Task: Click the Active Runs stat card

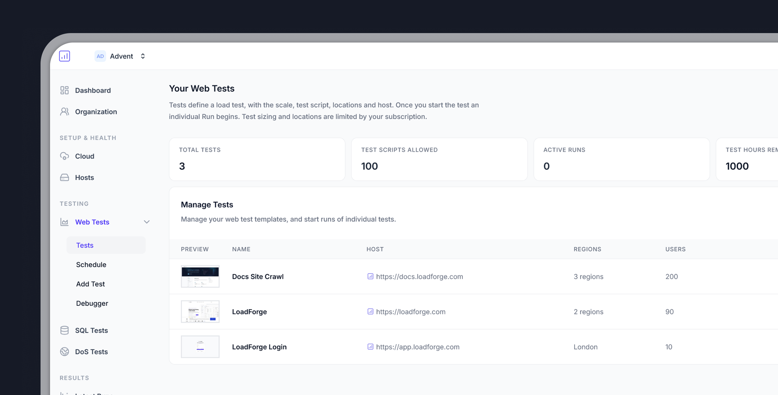Action: point(621,159)
